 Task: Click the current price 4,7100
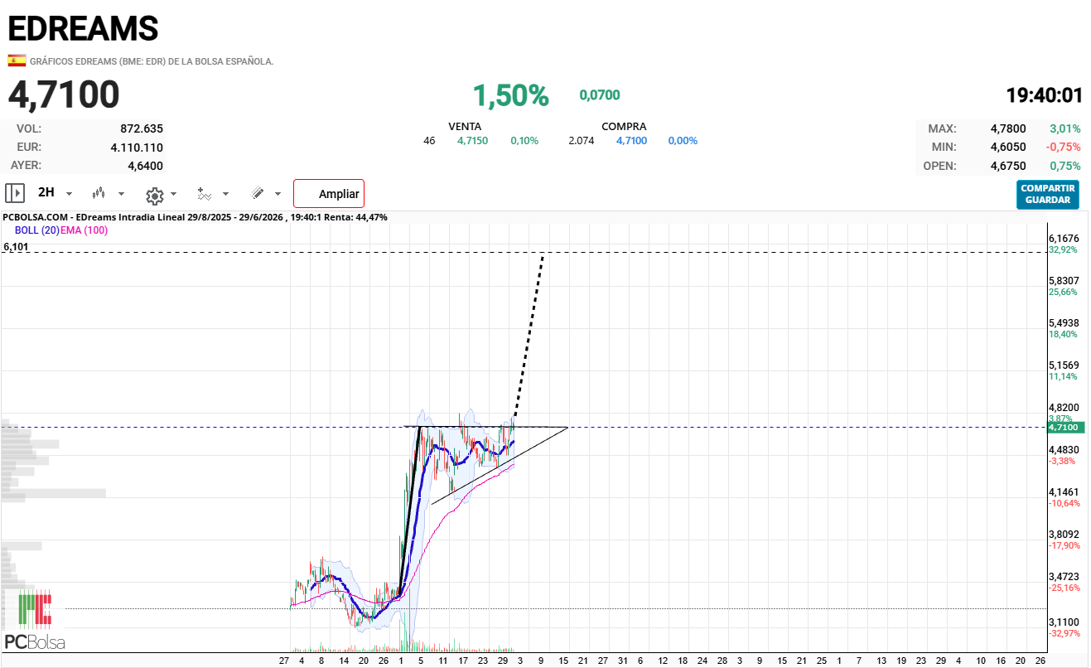[64, 94]
